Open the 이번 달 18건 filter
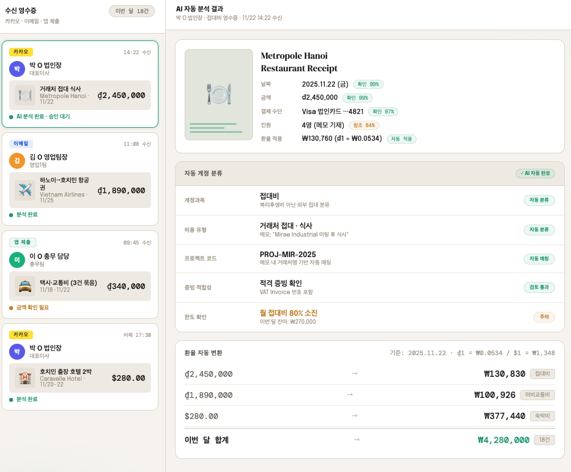Screen dimensions: 571x472 point(132,11)
